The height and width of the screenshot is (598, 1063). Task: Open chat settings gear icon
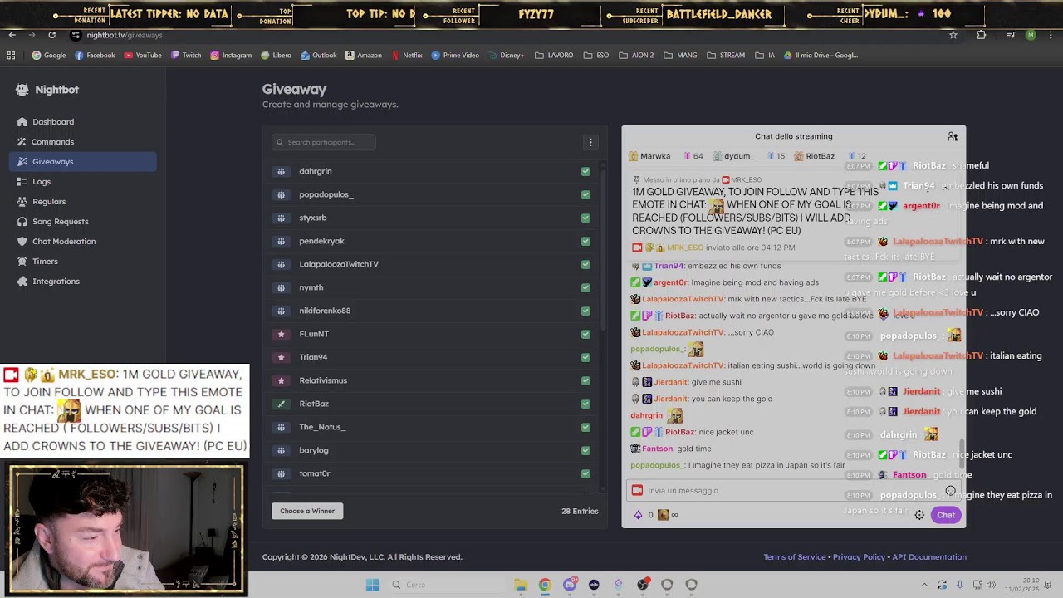pos(919,515)
